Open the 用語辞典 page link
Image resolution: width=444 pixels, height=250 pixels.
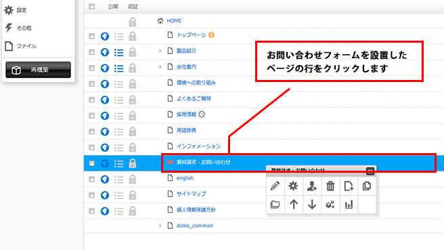[186, 130]
